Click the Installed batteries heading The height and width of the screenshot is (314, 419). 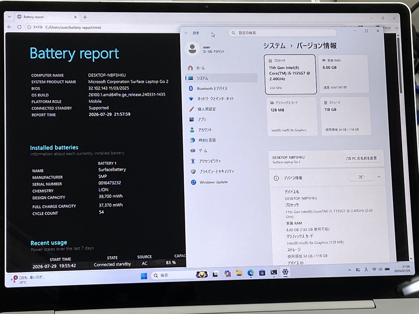coord(54,148)
